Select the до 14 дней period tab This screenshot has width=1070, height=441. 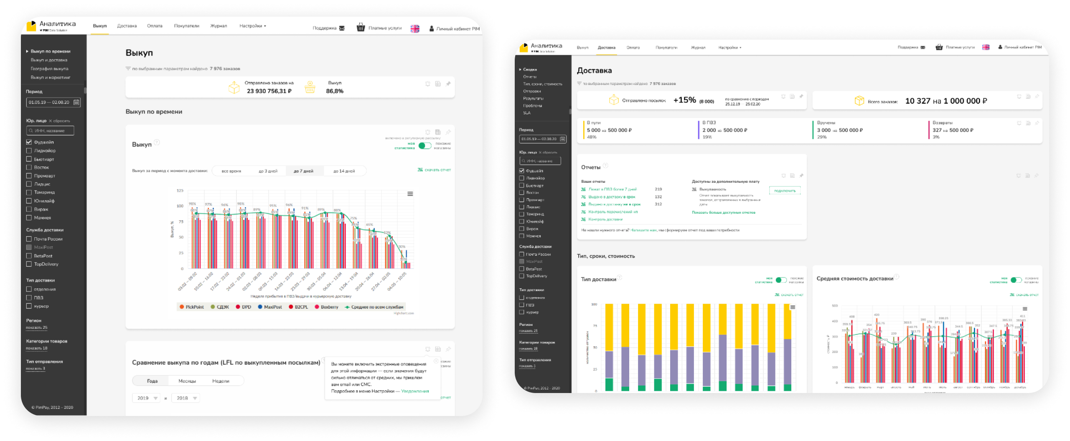[x=344, y=171]
